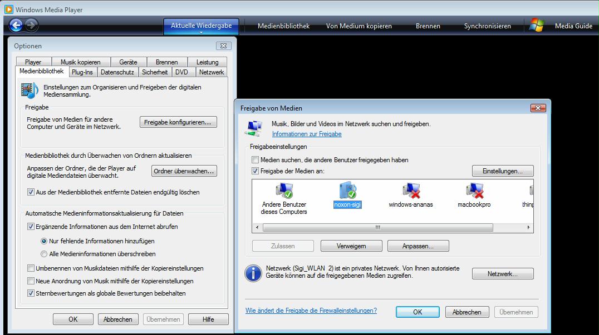Enable Umbenennen von Musikdateien checkbox
This screenshot has height=335, width=599.
click(31, 268)
